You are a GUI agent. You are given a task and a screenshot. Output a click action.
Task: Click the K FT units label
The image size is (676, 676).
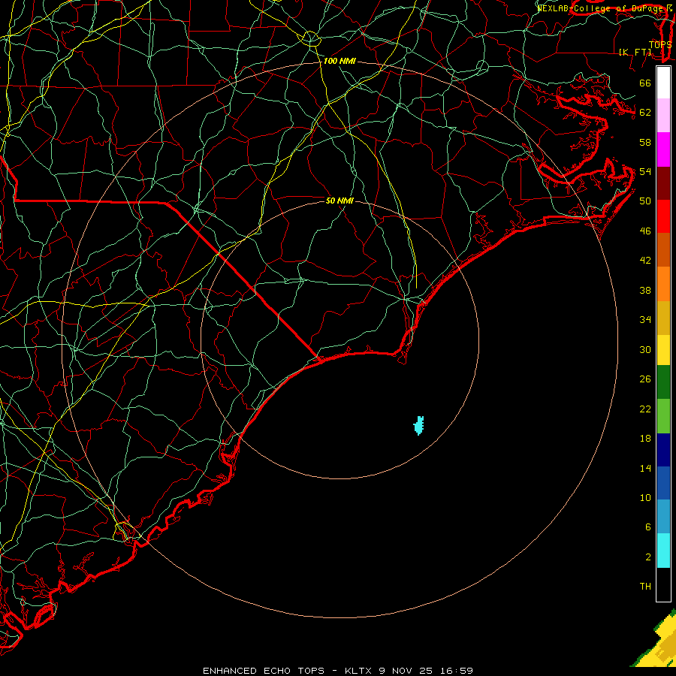(x=635, y=52)
